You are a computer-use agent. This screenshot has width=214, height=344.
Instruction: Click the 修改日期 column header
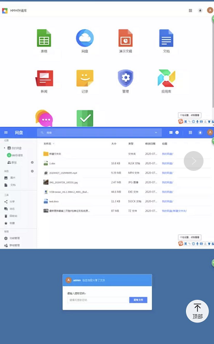click(150, 144)
